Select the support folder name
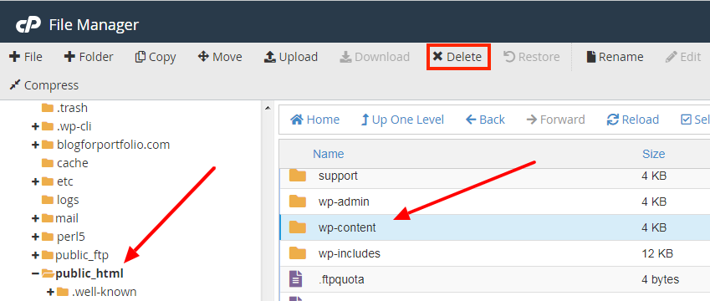This screenshot has width=710, height=301. [x=338, y=176]
